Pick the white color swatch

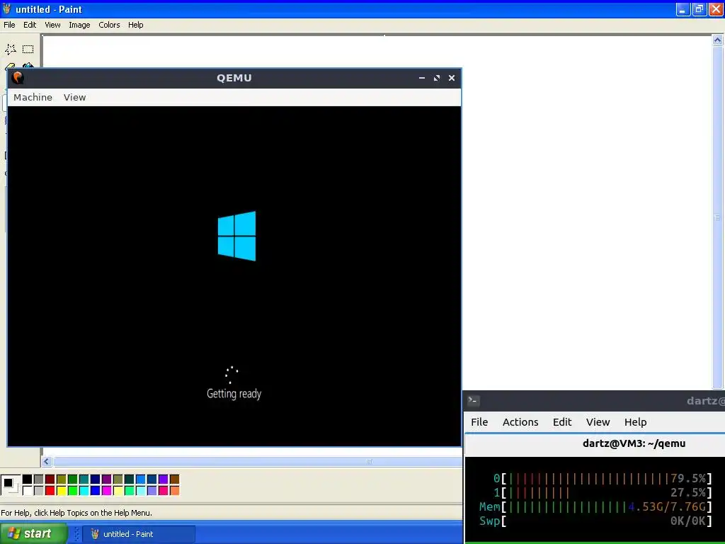(x=28, y=490)
